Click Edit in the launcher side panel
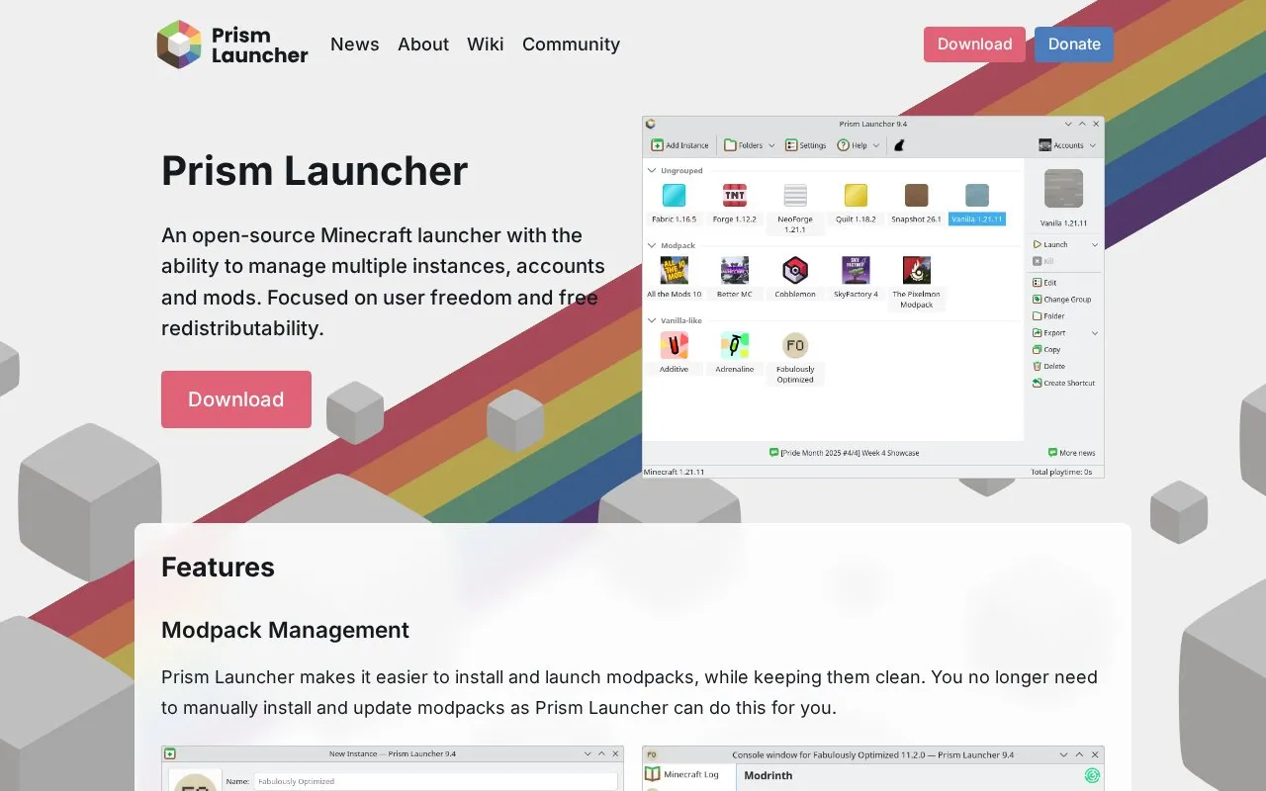 click(x=1044, y=283)
